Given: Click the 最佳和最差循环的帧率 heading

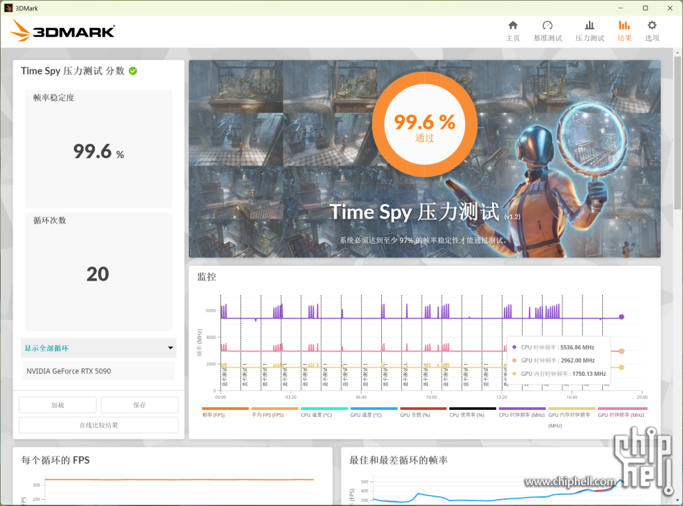Looking at the screenshot, I should tap(399, 460).
